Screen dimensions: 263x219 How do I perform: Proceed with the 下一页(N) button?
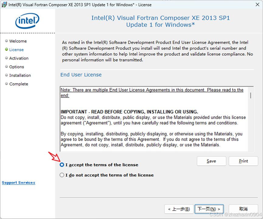[209, 209]
